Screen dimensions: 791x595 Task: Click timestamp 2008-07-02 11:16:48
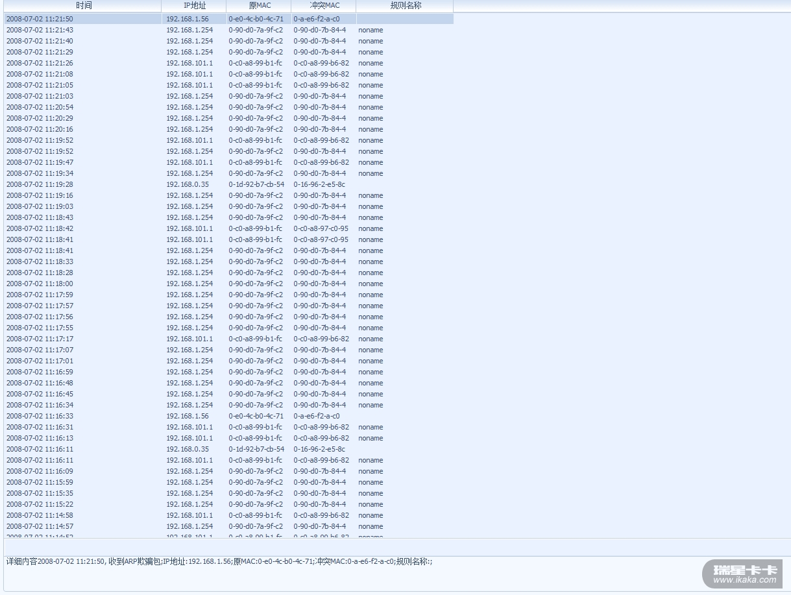tap(40, 383)
